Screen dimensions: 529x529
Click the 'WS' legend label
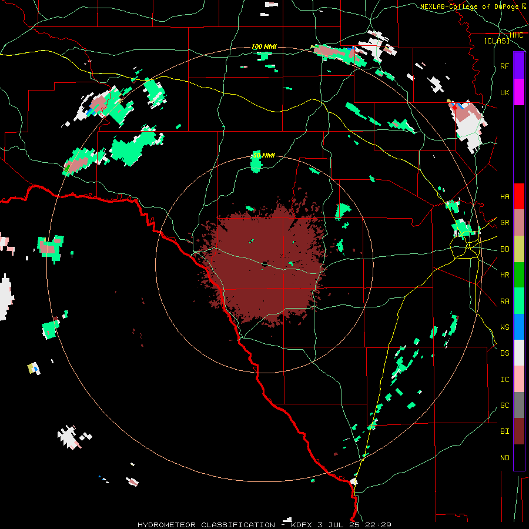(504, 327)
